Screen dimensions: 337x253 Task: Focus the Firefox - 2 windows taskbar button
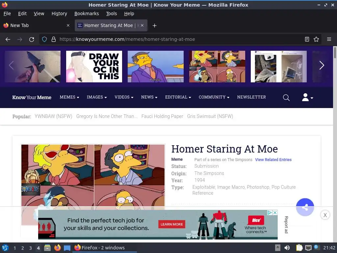pyautogui.click(x=105, y=248)
